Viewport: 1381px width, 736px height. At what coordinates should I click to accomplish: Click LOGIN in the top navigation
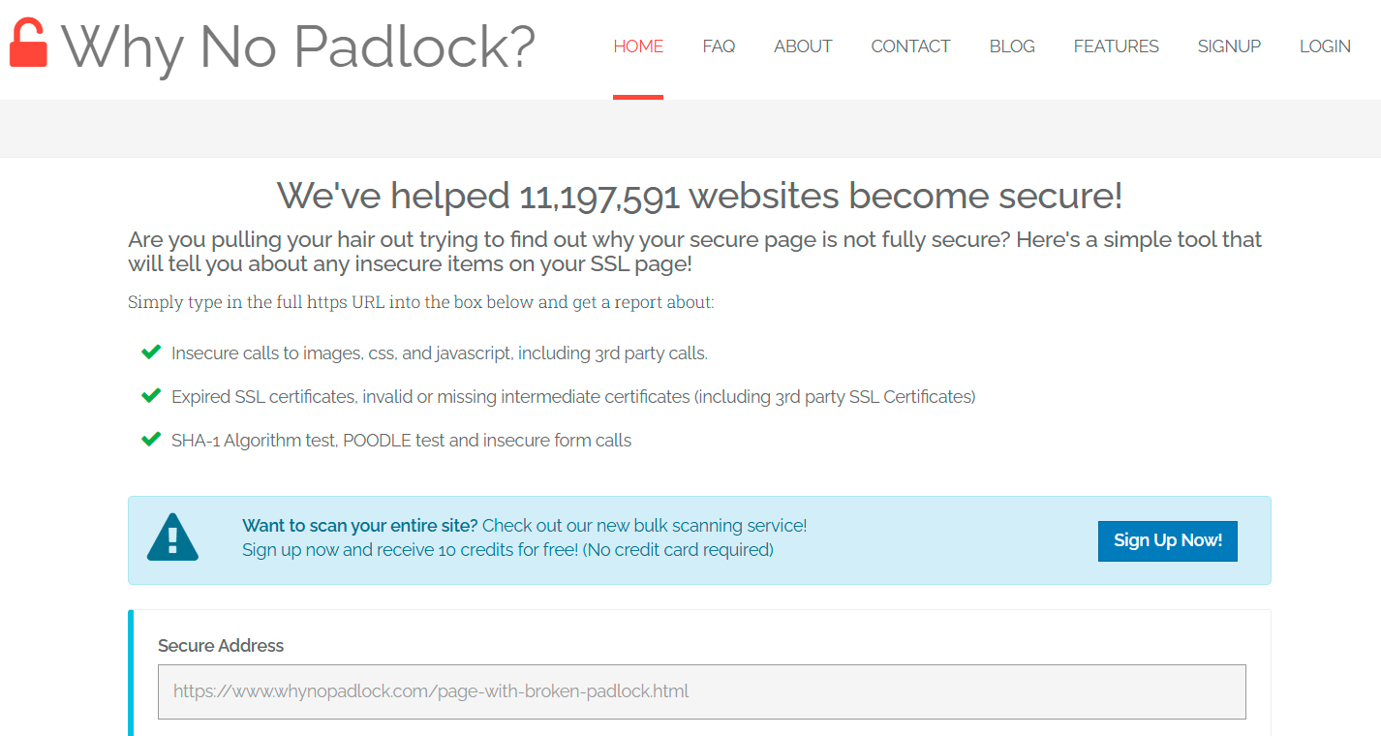click(x=1325, y=46)
